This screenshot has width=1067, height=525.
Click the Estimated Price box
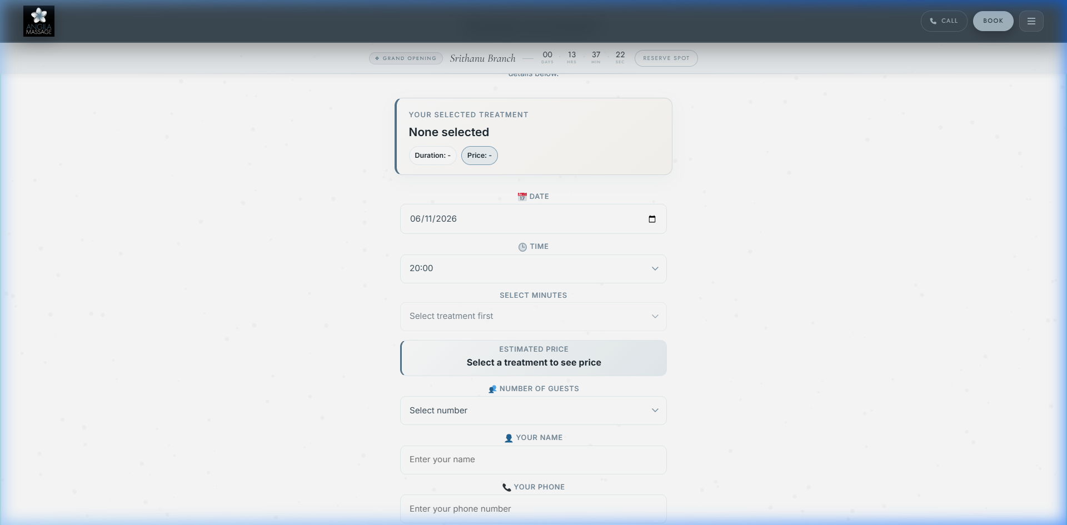coord(533,358)
